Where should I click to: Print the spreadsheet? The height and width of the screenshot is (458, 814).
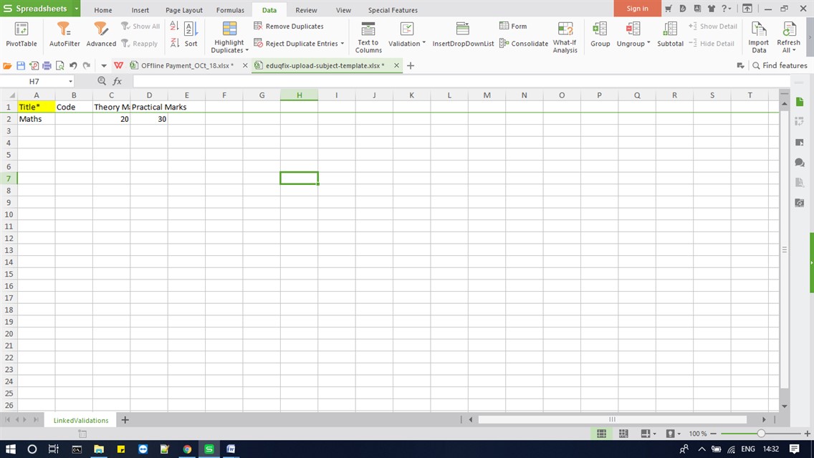click(47, 65)
